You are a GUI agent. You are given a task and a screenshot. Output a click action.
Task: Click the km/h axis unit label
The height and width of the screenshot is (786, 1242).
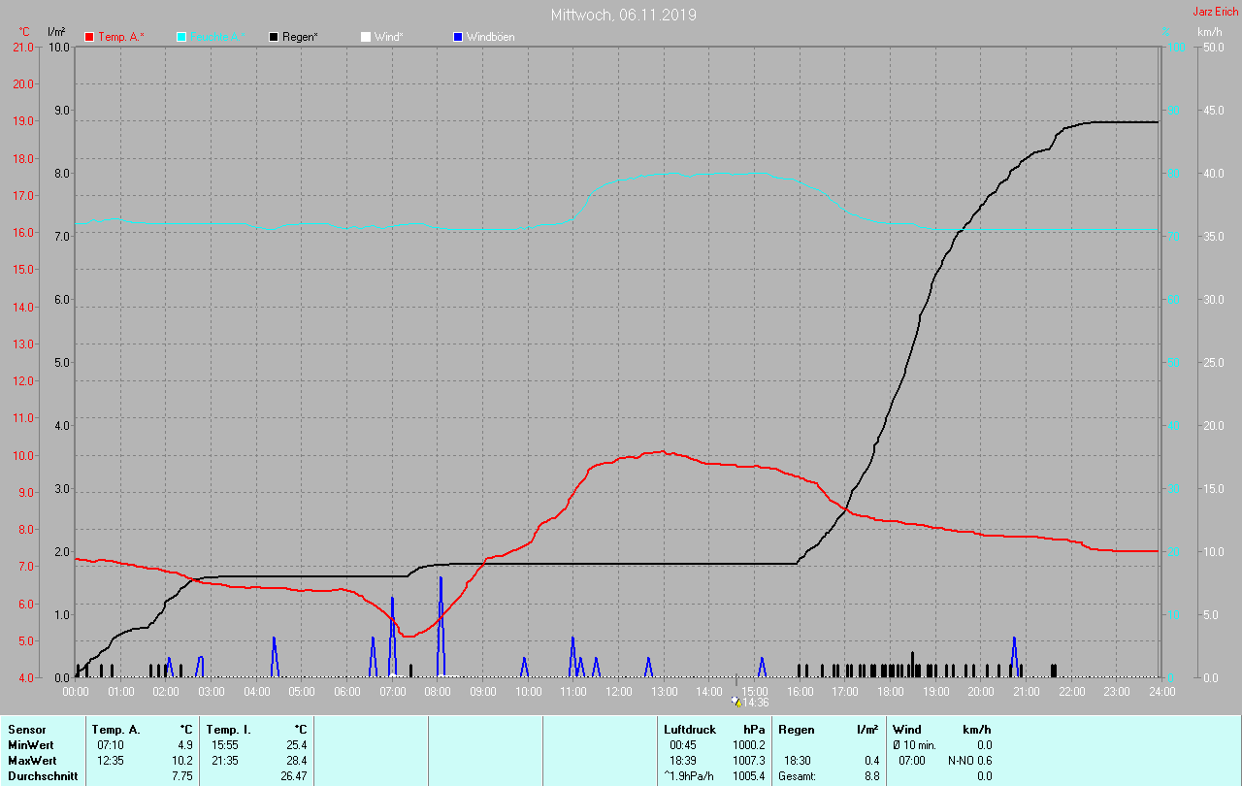pos(1209,32)
